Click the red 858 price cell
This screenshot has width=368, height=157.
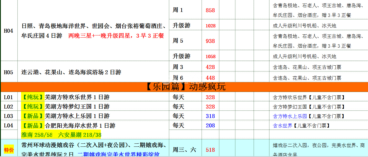(210, 10)
